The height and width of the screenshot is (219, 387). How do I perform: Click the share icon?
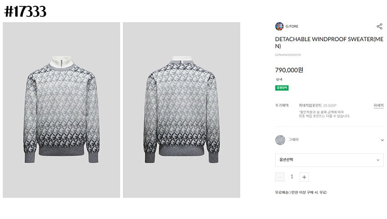[379, 27]
